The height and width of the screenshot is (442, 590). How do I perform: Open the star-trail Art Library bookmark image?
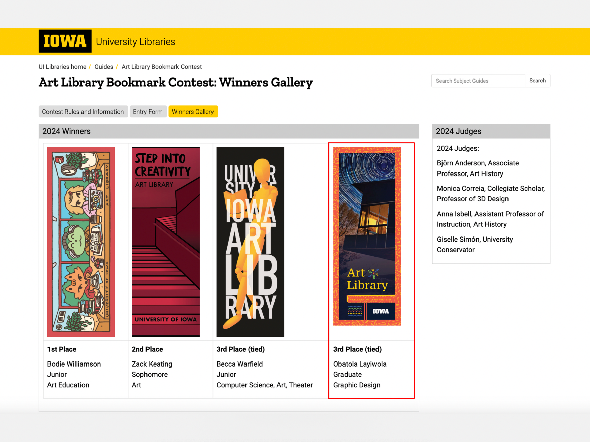pos(367,236)
